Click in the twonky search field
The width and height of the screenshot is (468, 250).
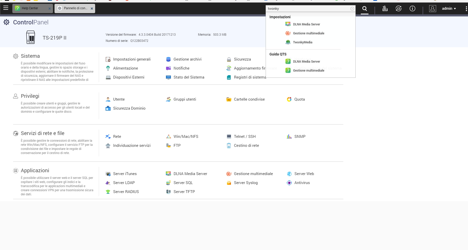pyautogui.click(x=307, y=9)
